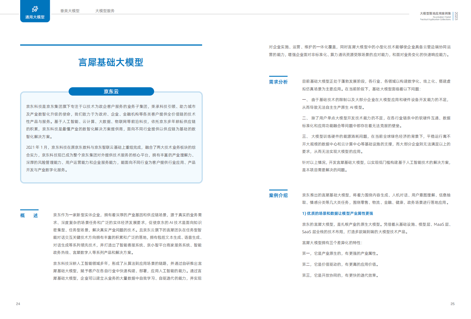Click subheading 1) 优质的场景和数据让模型产业属性更强
Image resolution: width=471 pixels, height=319 pixels.
coord(337,214)
